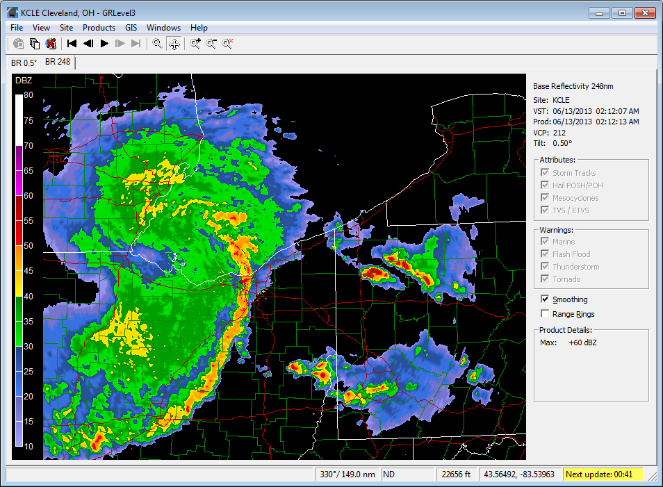Toggle the TVS / ETVS checkbox
Screen dimensions: 663x487
[545, 210]
